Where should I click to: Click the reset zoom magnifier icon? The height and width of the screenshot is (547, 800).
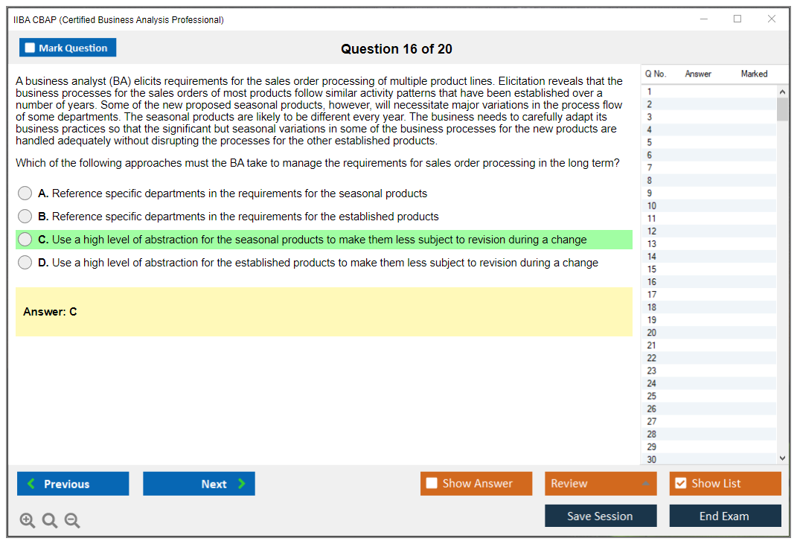(x=50, y=521)
